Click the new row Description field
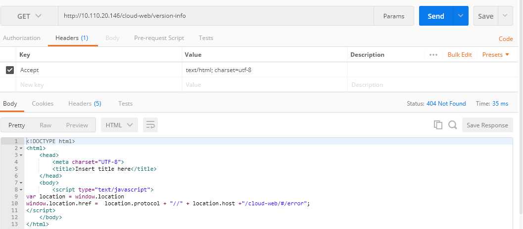Image resolution: width=523 pixels, height=229 pixels. (433, 84)
